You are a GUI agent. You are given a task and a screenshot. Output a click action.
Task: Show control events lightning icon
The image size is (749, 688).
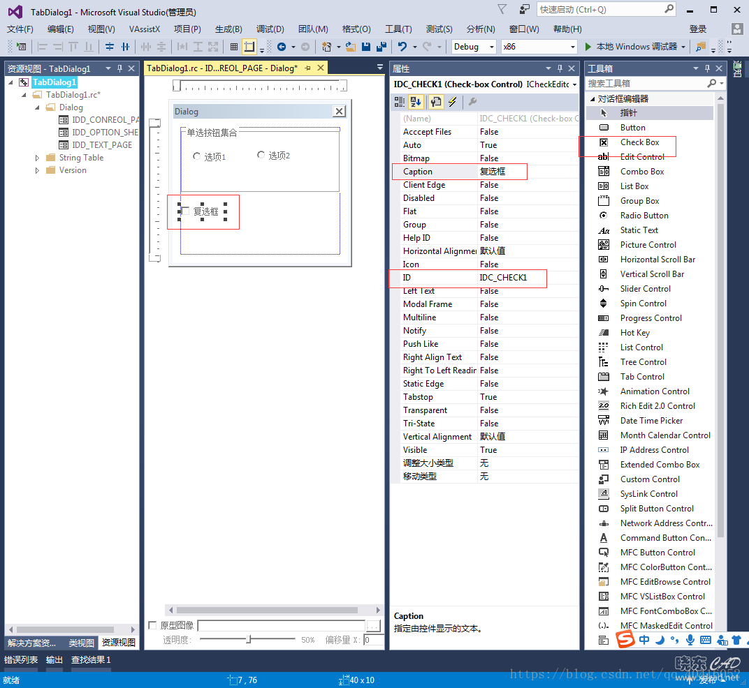pyautogui.click(x=452, y=102)
